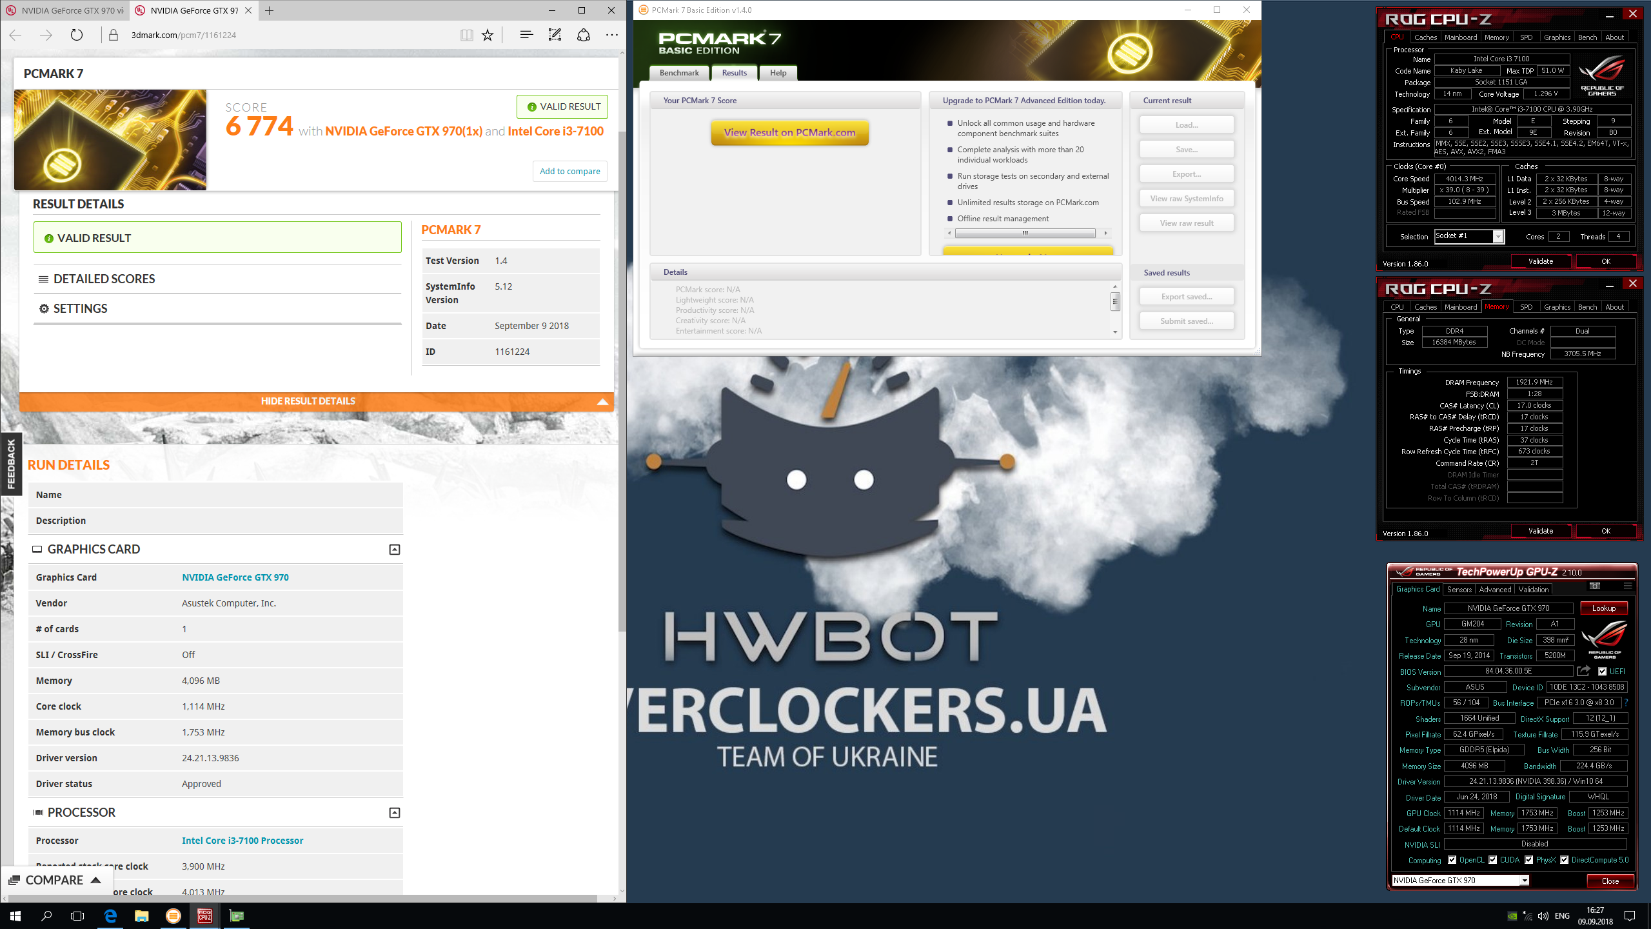Click the upgrade panel horizontal scrollbar thumb
This screenshot has height=929, width=1651.
click(x=1025, y=234)
